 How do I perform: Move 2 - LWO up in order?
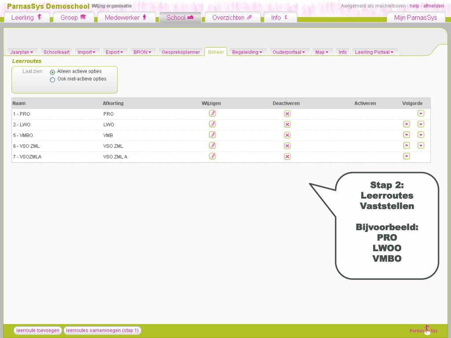407,124
